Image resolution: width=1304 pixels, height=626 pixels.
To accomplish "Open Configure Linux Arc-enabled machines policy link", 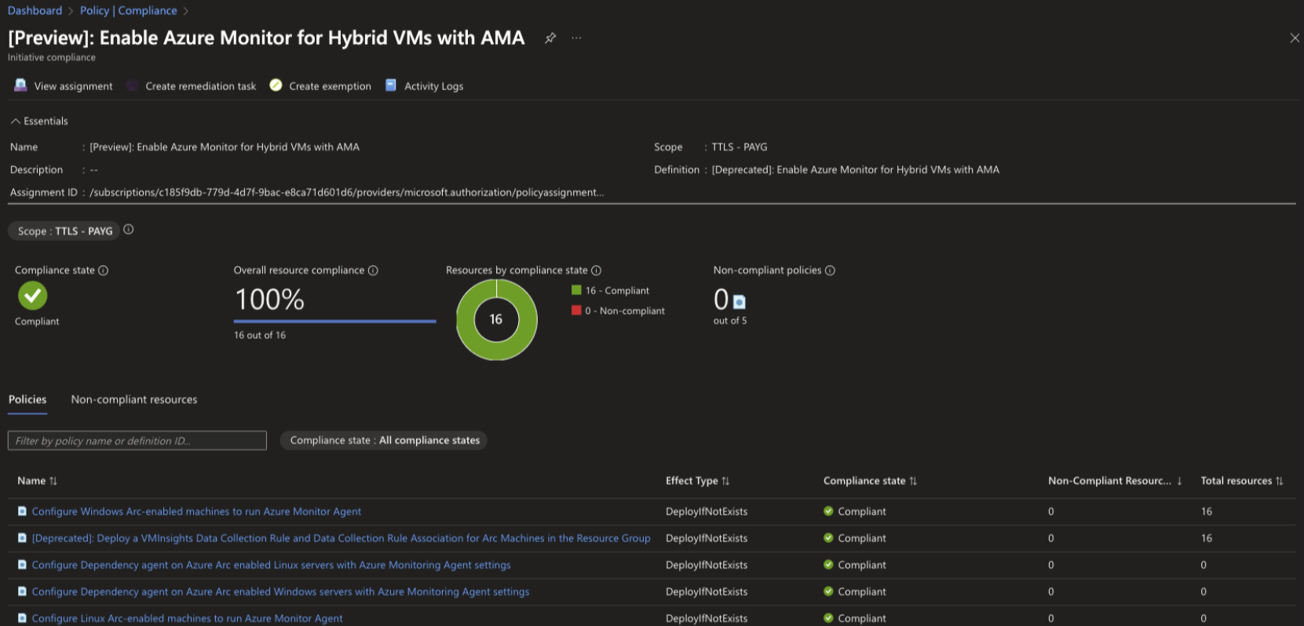I will tap(187, 618).
